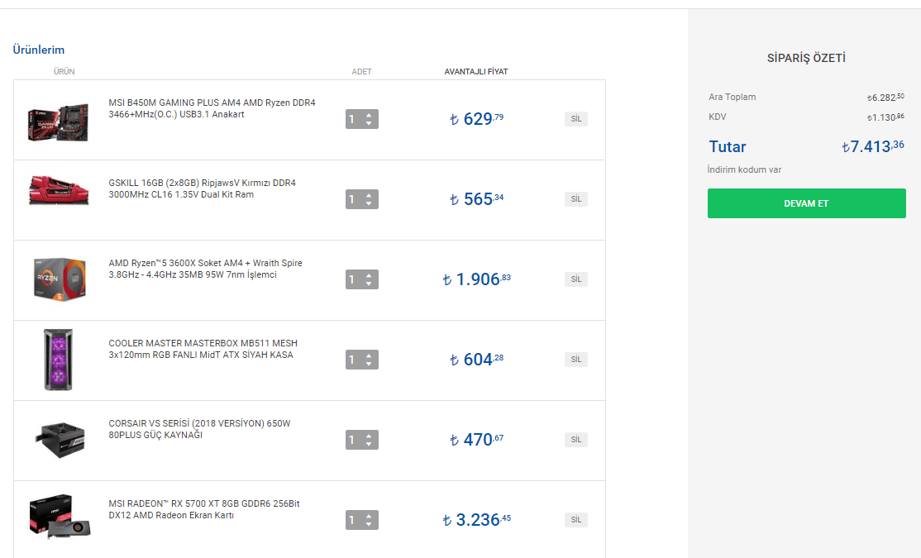Select price 470,67 of the power supply
This screenshot has width=921, height=558.
point(476,439)
